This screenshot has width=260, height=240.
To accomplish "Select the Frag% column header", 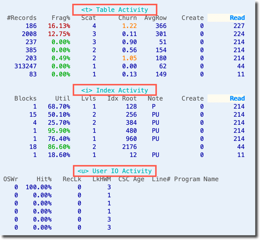I will pyautogui.click(x=61, y=18).
